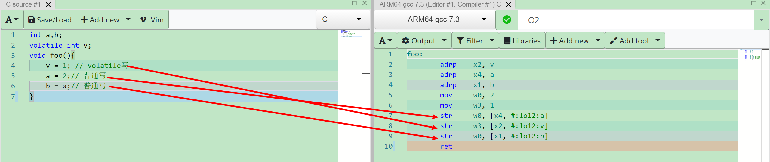Select the ARM64 gcc 7.3 compiler tab
Screen dimensions: 770x162
(440, 4)
